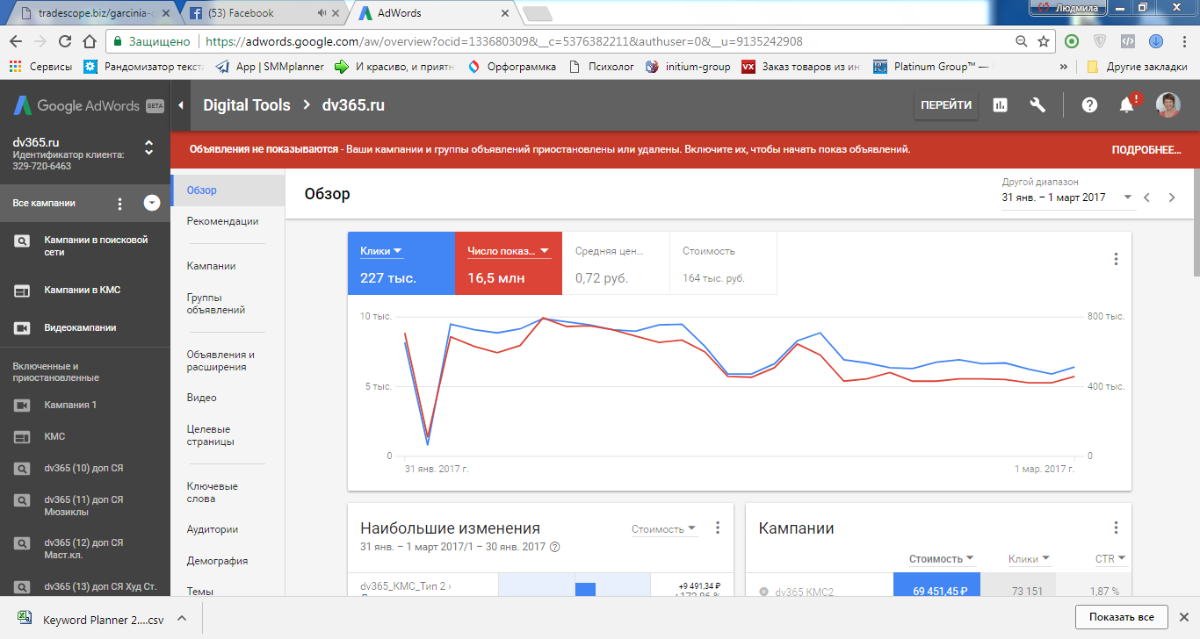1200x639 pixels.
Task: Open the notifications bell
Action: click(1126, 105)
